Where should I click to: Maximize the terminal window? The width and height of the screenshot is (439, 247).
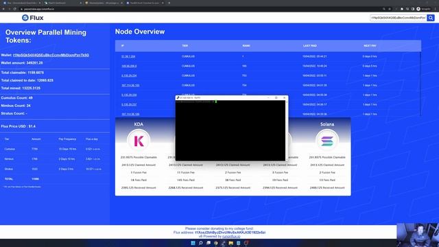[x=276, y=97]
